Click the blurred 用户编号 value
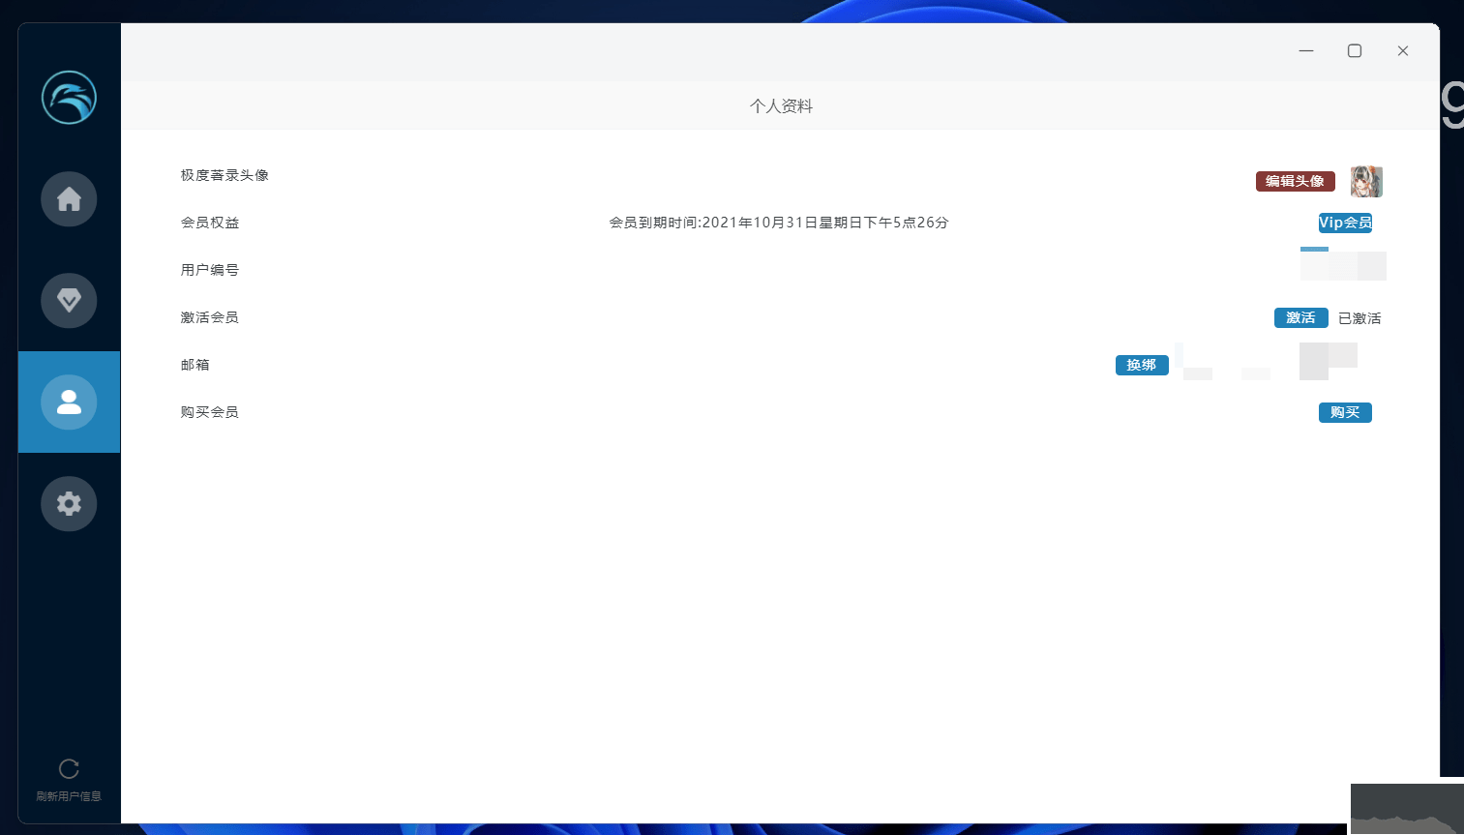 pos(1343,265)
